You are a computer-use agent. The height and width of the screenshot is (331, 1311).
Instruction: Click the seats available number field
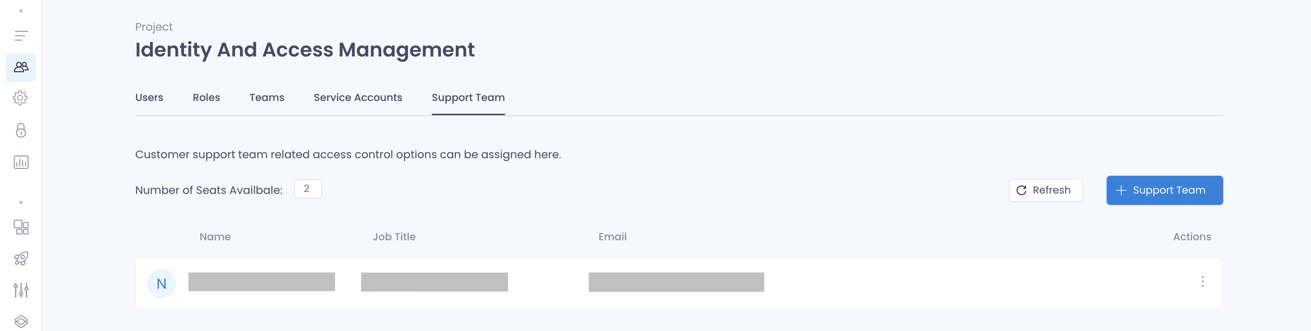point(307,189)
